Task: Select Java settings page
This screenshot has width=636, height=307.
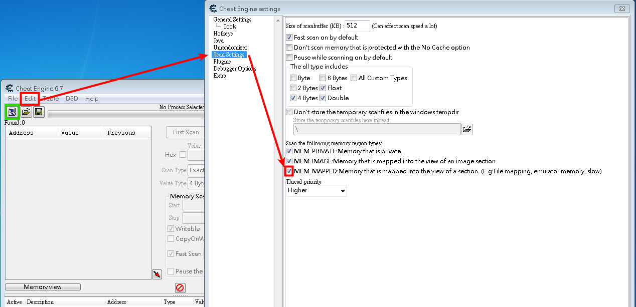Action: [219, 41]
